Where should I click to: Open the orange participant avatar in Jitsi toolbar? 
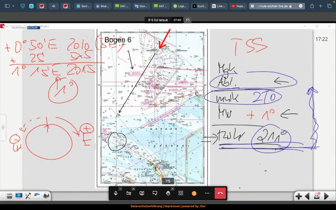coord(194,193)
